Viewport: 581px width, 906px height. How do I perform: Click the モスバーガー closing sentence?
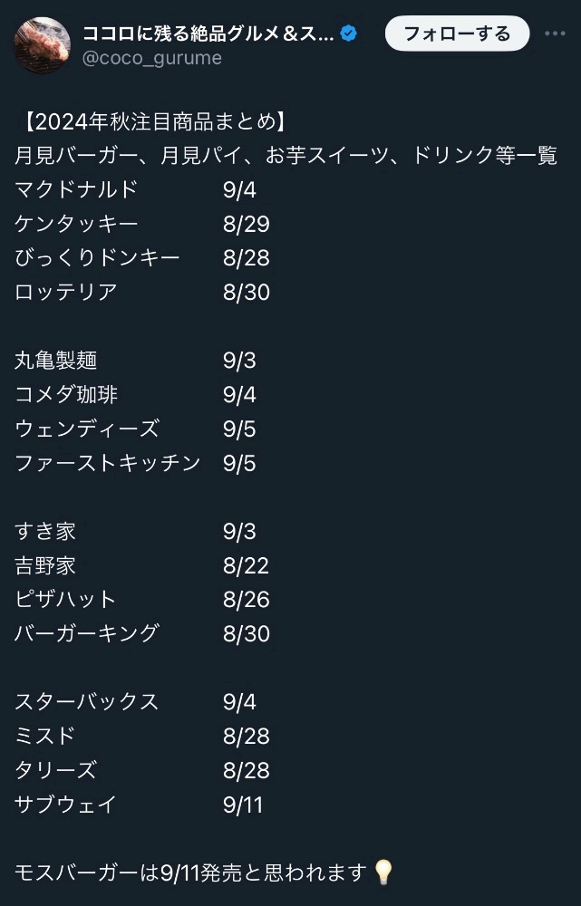(190, 872)
